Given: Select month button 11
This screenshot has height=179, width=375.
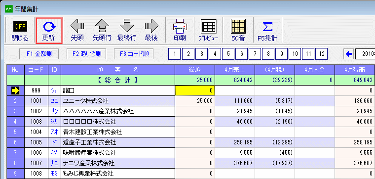Looking at the screenshot, I should (x=308, y=54).
